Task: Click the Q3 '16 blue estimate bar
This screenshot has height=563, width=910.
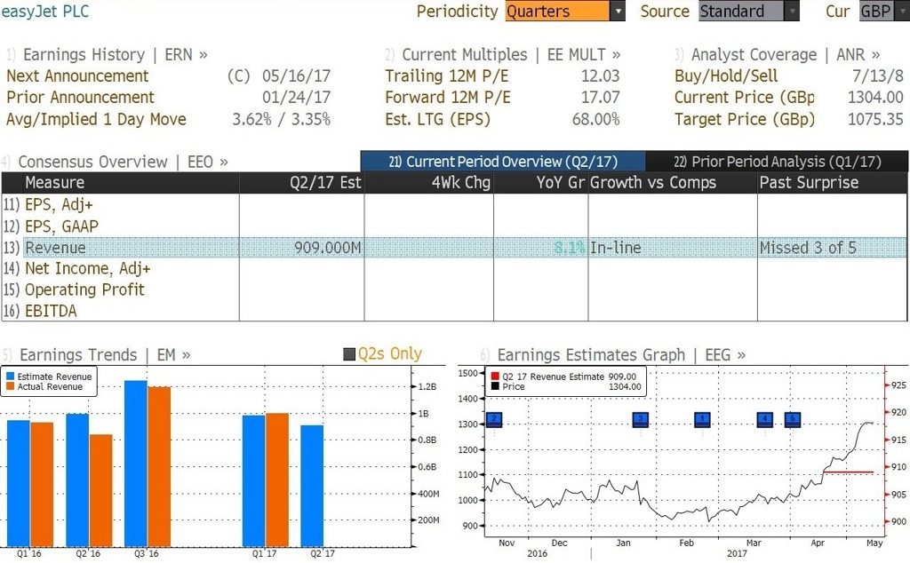Action: (136, 464)
